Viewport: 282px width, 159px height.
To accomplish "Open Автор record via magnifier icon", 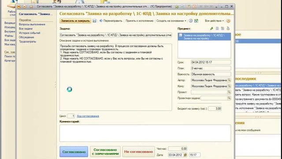I will tap(229, 80).
